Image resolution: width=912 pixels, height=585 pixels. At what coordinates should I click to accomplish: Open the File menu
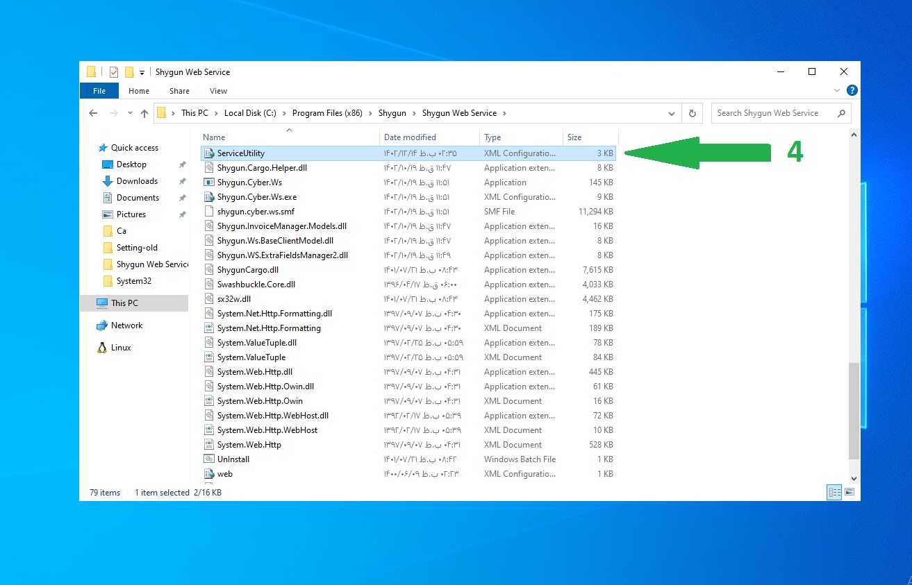99,91
